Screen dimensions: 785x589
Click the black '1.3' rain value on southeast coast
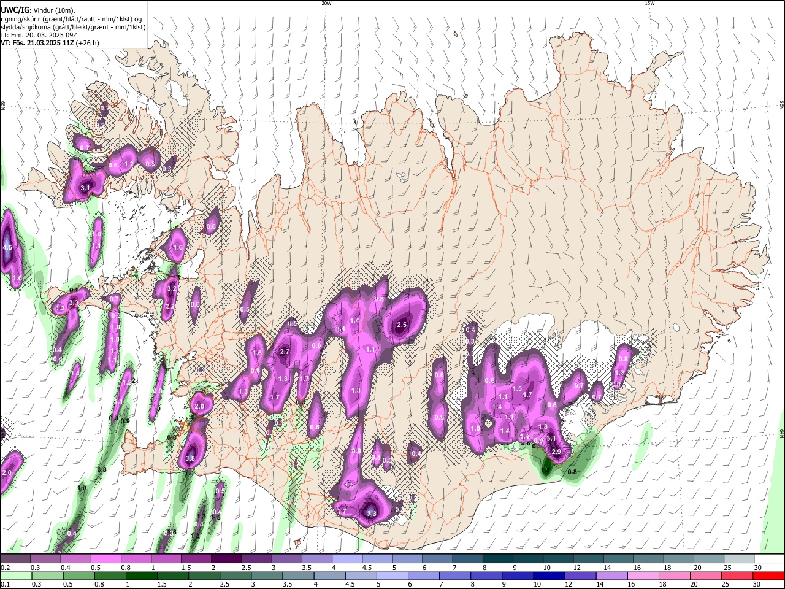tap(546, 470)
